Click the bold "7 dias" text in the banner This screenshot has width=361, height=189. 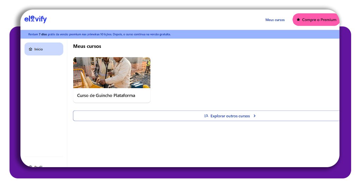point(43,35)
